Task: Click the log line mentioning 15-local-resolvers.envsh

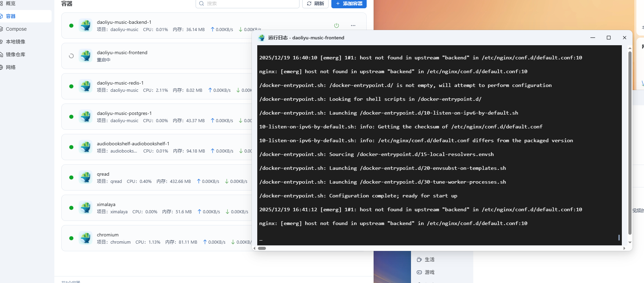Action: pyautogui.click(x=377, y=154)
